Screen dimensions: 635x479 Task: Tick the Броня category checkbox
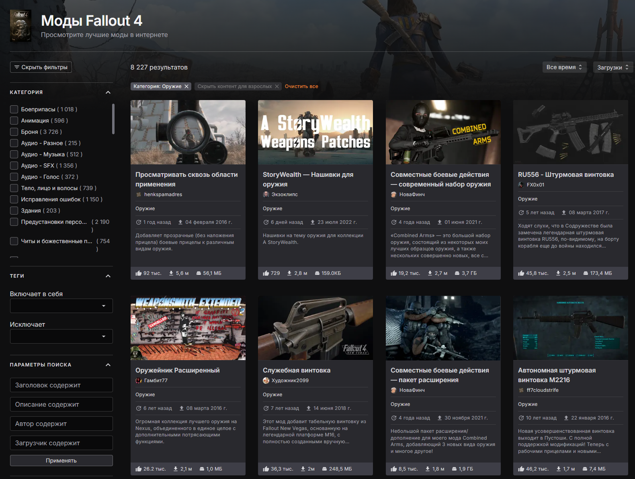click(14, 132)
